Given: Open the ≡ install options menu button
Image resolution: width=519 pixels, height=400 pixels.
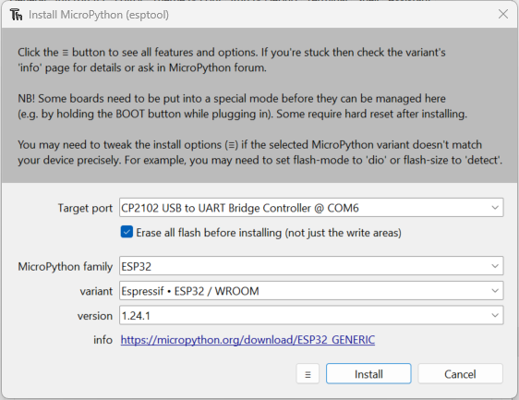Looking at the screenshot, I should 308,374.
